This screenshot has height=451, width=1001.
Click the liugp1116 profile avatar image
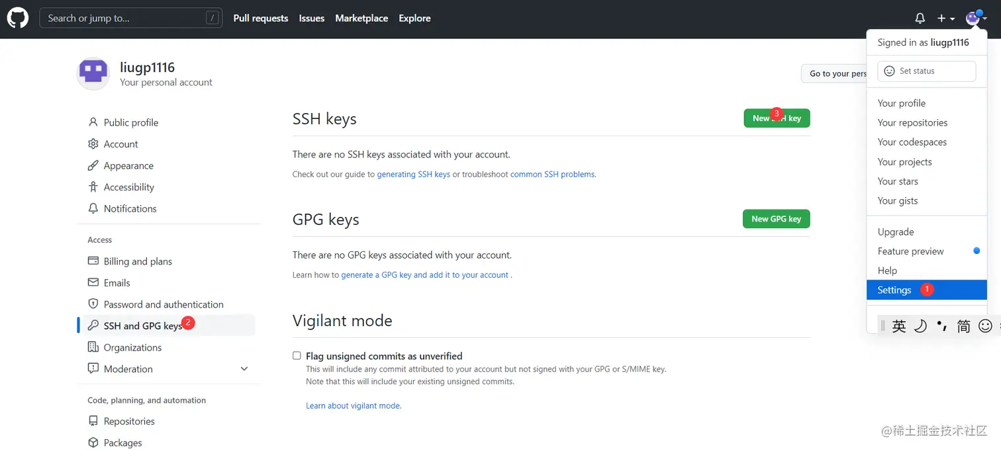click(93, 73)
